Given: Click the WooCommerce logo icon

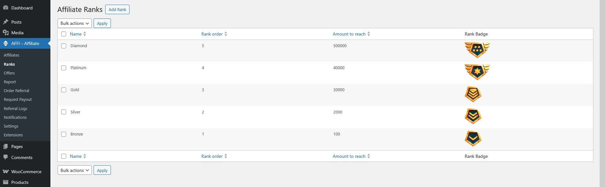Looking at the screenshot, I should coord(6,172).
